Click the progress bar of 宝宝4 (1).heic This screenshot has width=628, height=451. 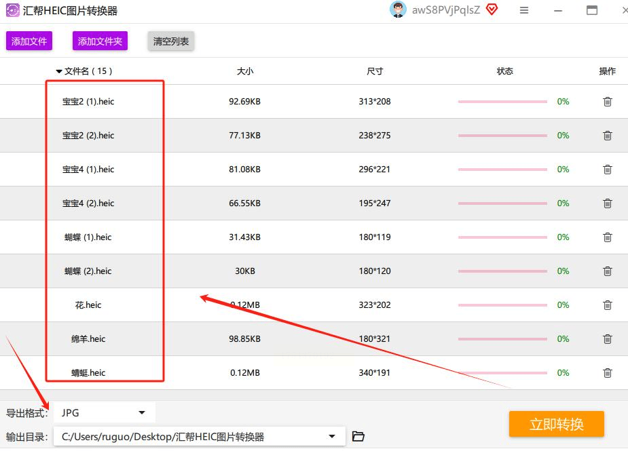click(x=502, y=169)
